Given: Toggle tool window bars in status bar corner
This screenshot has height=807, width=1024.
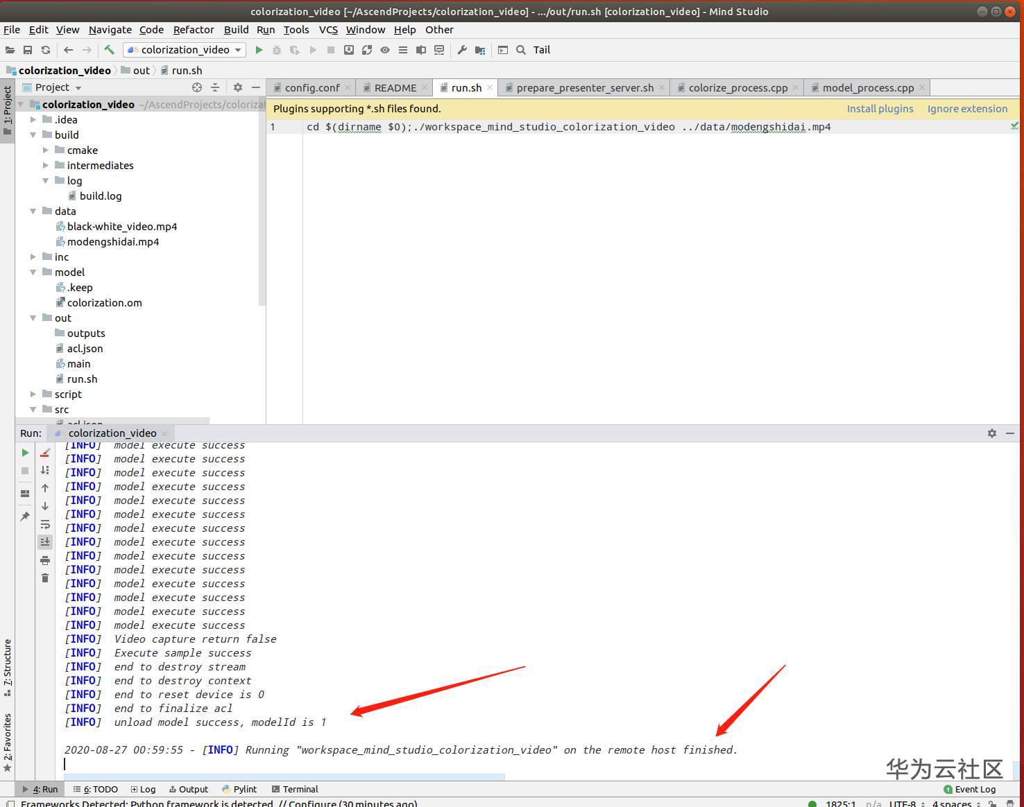Looking at the screenshot, I should tap(10, 804).
